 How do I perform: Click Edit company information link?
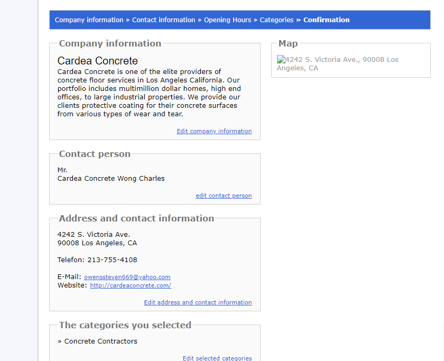[214, 131]
